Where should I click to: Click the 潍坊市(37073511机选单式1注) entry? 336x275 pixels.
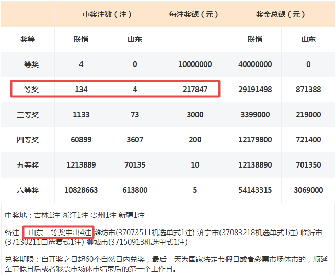pos(144,233)
